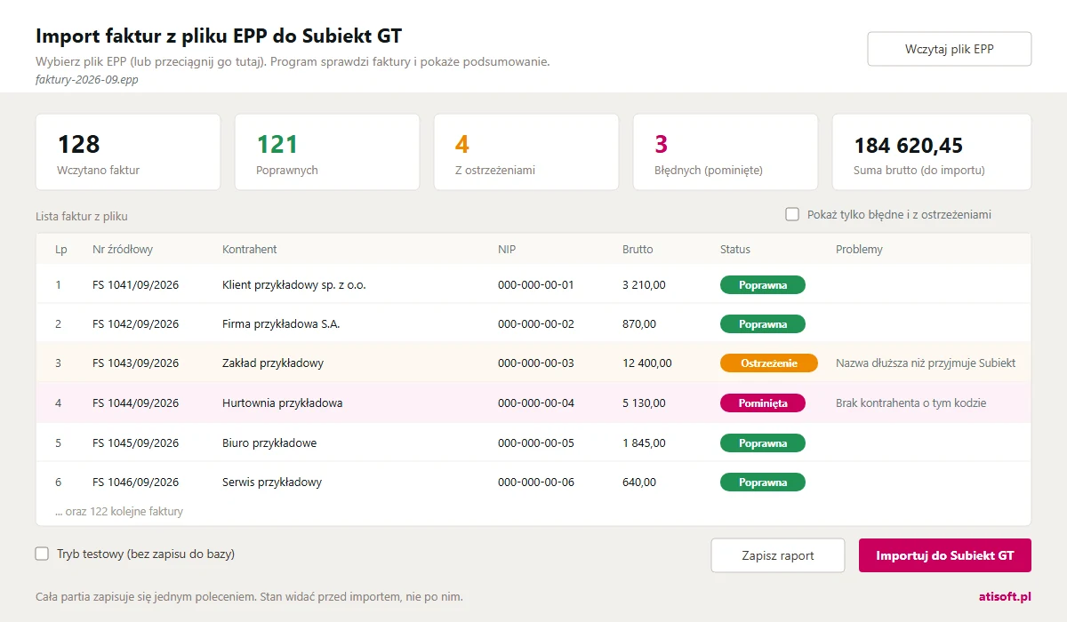
Task: Start Importuj do Subiekt GT
Action: click(x=945, y=555)
